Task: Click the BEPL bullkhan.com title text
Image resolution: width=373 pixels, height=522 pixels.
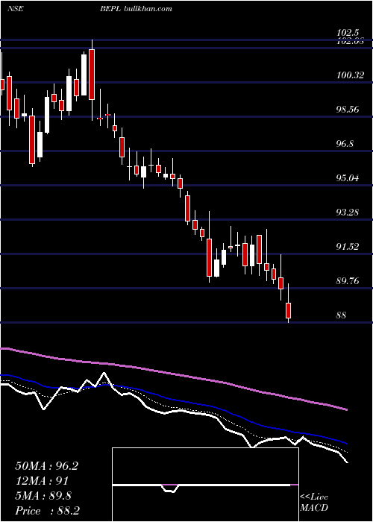Action: (x=136, y=9)
